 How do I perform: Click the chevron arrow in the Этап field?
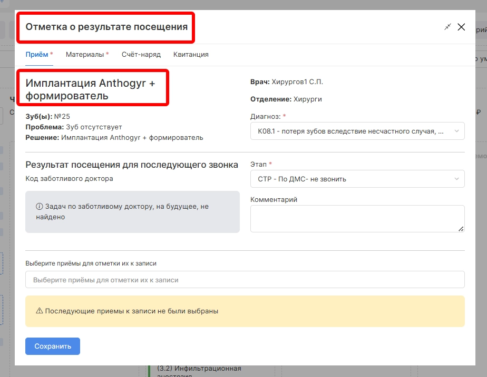click(456, 179)
